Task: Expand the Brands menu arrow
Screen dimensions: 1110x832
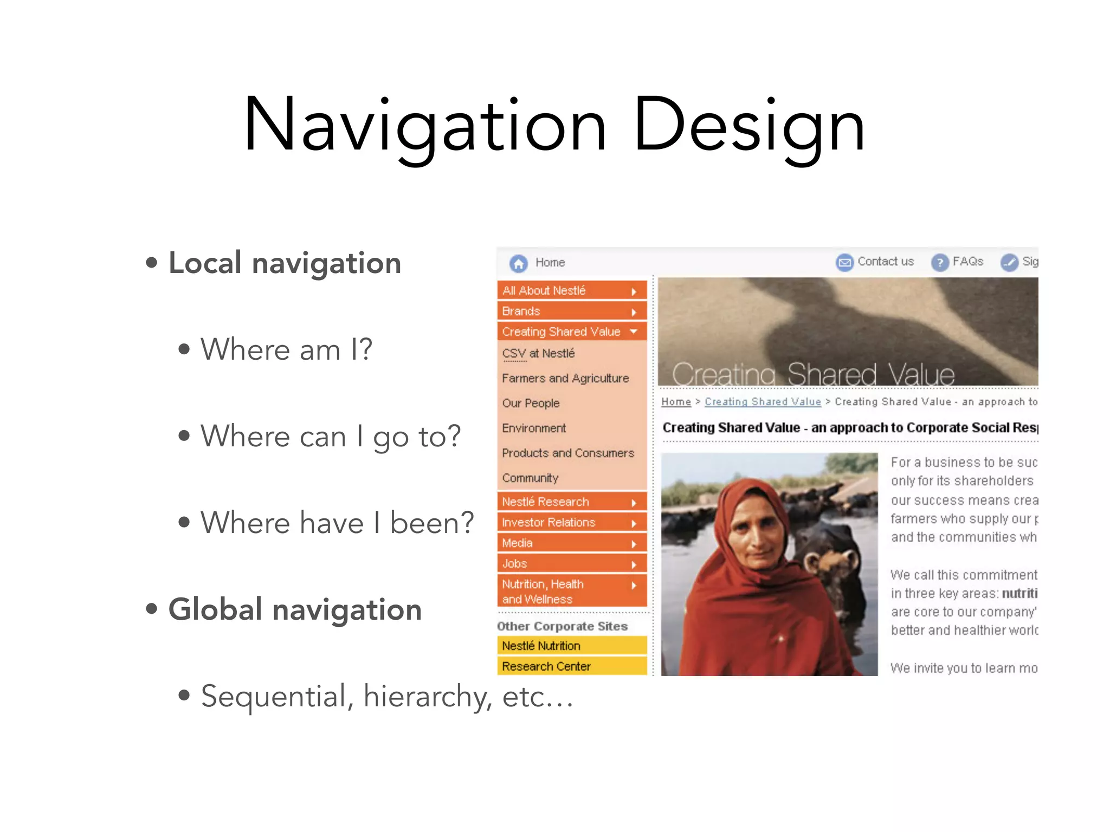Action: [634, 312]
